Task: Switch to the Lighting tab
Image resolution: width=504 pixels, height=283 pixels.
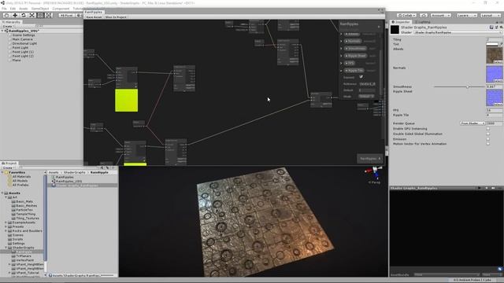Action: tap(423, 22)
